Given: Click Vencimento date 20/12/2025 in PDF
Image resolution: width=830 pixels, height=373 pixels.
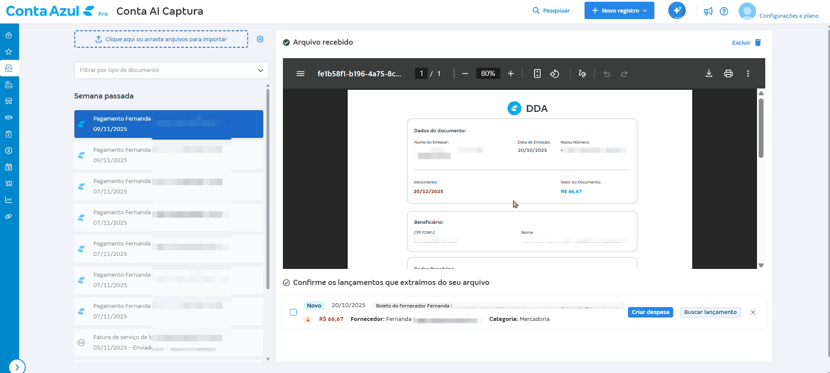Looking at the screenshot, I should pyautogui.click(x=428, y=191).
